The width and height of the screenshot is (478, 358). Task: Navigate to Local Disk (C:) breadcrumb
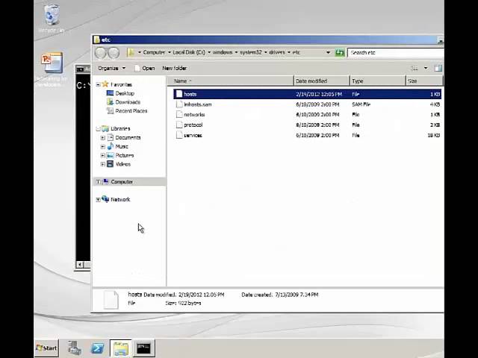[189, 52]
